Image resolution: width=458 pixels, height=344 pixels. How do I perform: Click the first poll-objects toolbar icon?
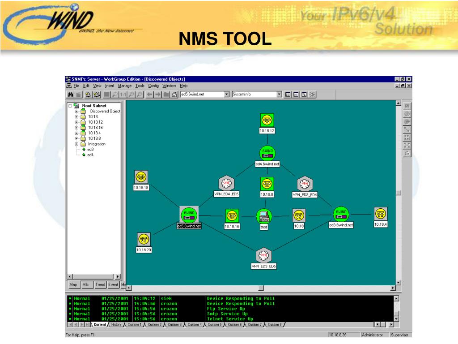pos(88,95)
